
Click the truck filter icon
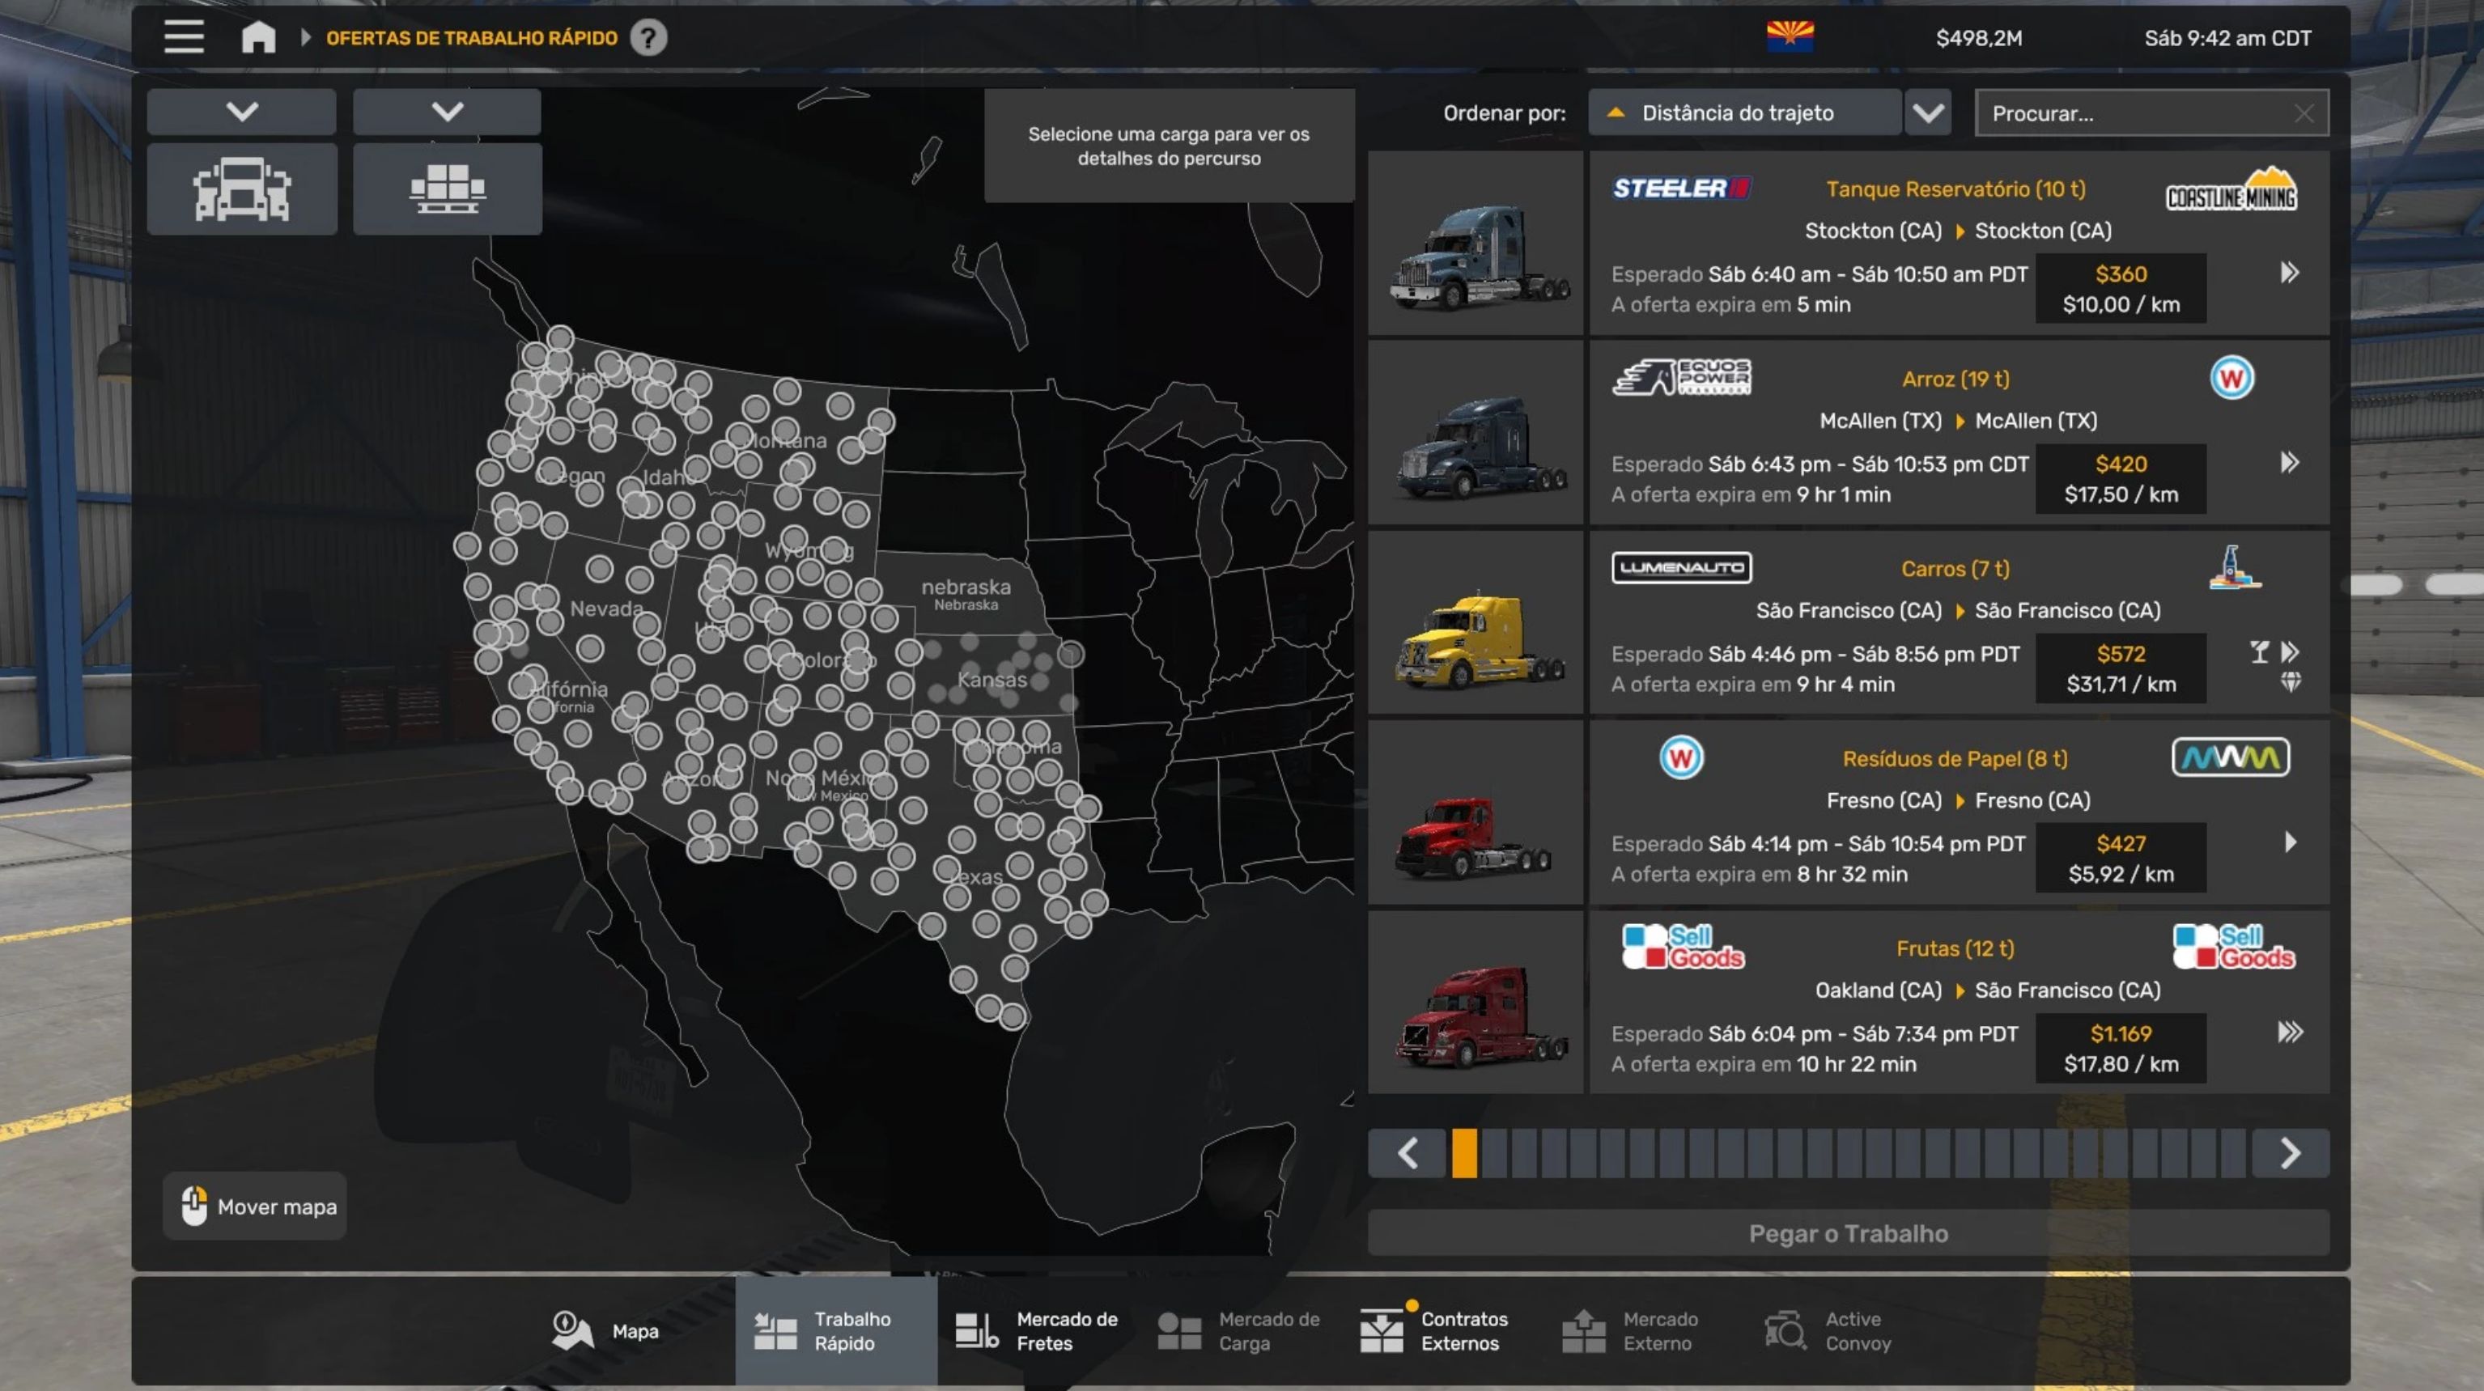[242, 189]
